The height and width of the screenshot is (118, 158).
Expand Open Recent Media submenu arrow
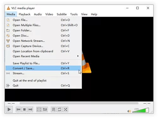pyautogui.click(x=78, y=56)
